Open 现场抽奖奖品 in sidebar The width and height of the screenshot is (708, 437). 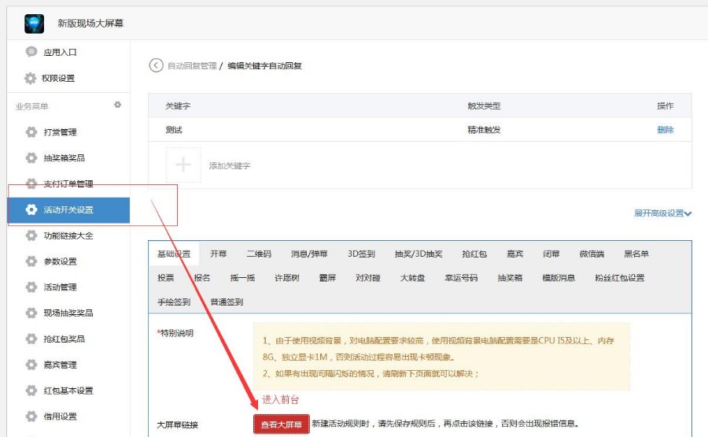click(x=68, y=313)
